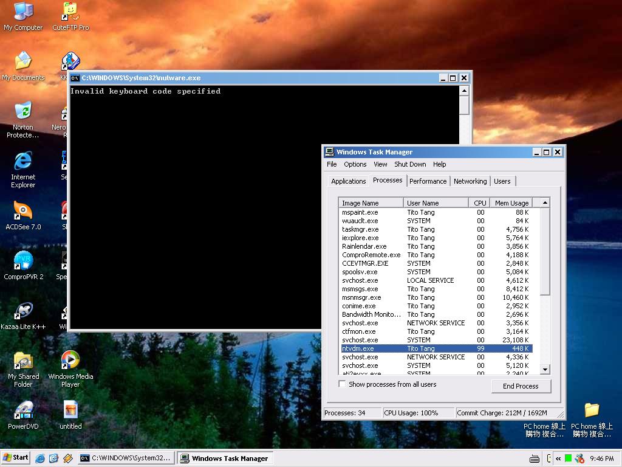This screenshot has height=467, width=622.
Task: Expand hidden icons in the system tray
Action: [558, 458]
